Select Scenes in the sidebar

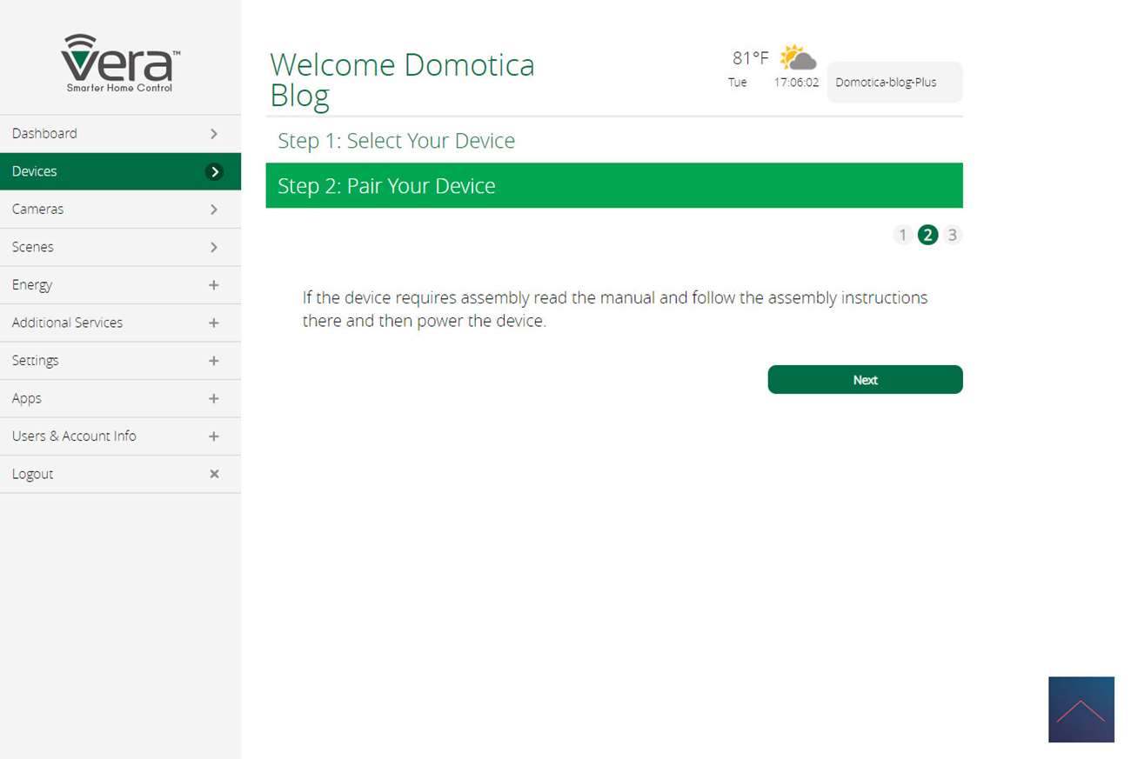click(33, 248)
